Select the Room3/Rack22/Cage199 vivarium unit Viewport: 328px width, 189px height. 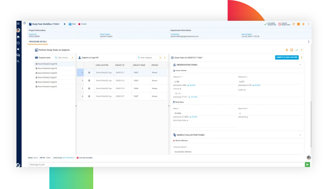pyautogui.click(x=48, y=68)
